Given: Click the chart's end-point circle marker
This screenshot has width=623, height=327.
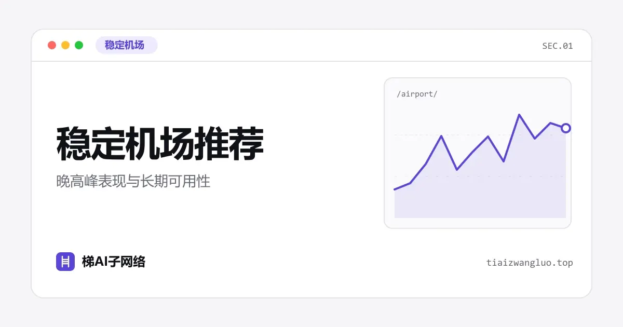Looking at the screenshot, I should [x=566, y=128].
